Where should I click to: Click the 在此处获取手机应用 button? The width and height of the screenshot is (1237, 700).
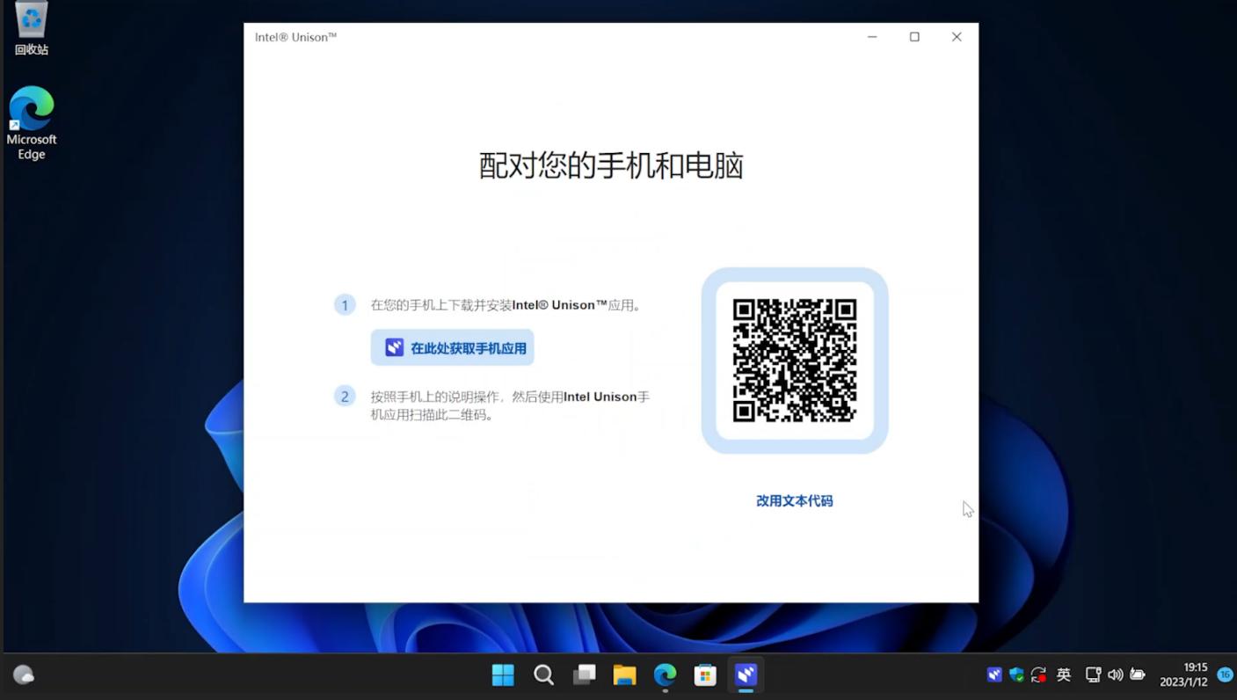453,348
